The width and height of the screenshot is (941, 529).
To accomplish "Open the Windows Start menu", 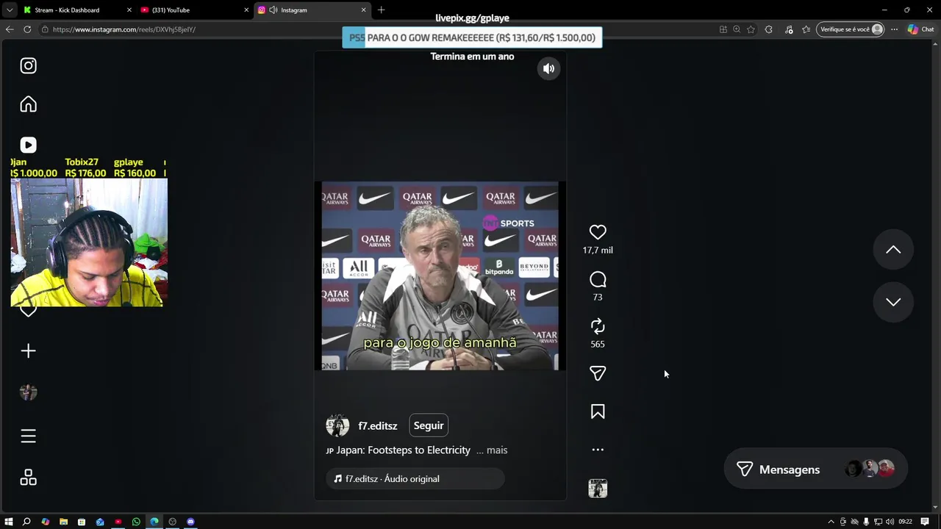I will coord(9,522).
